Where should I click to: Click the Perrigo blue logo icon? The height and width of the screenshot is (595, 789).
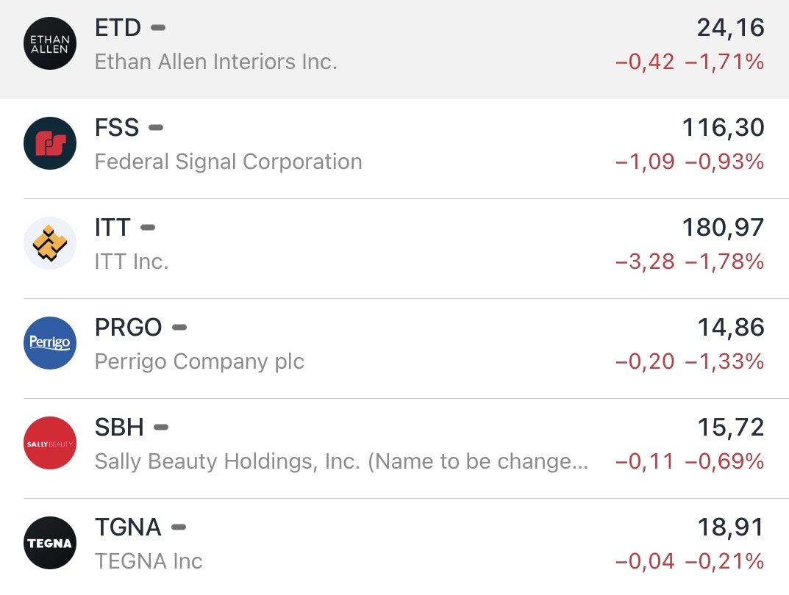(50, 343)
